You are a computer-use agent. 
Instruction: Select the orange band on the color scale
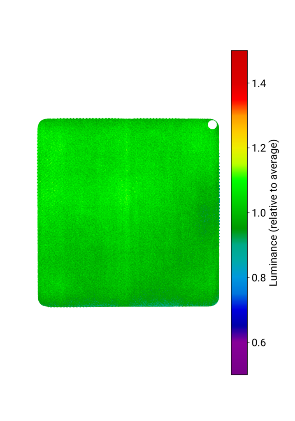click(239, 120)
